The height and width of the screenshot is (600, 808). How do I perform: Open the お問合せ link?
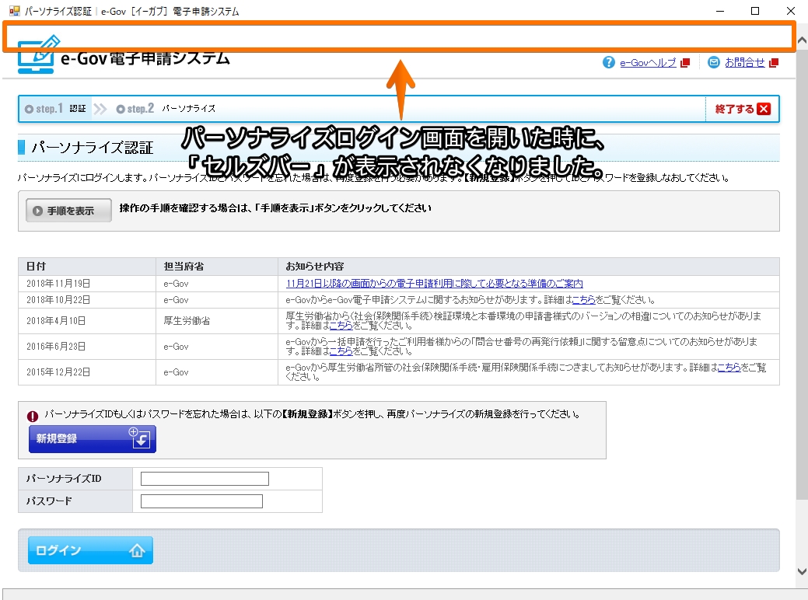pos(744,63)
